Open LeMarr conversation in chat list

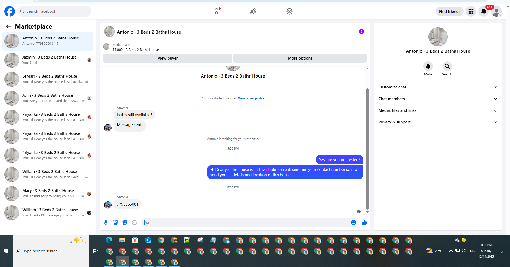click(x=48, y=79)
